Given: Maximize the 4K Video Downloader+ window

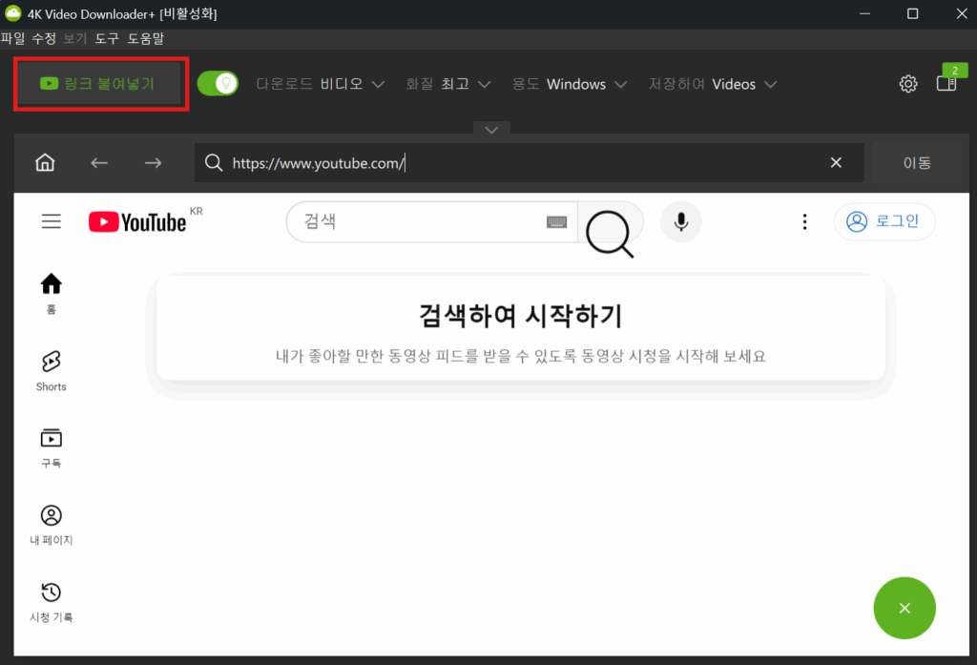Looking at the screenshot, I should click(x=913, y=13).
